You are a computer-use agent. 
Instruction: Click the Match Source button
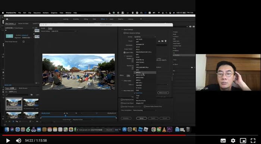tap(163, 93)
